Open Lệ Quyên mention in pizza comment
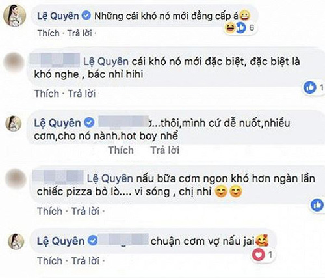Screen dimensions: 325x278 click(x=110, y=179)
